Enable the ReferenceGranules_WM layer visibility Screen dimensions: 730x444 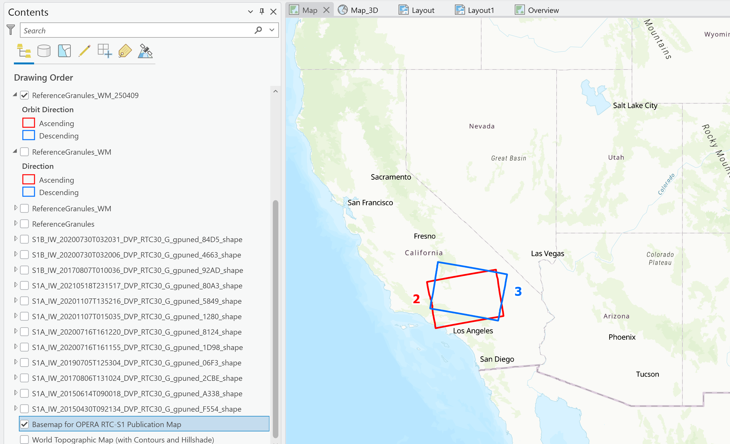25,151
